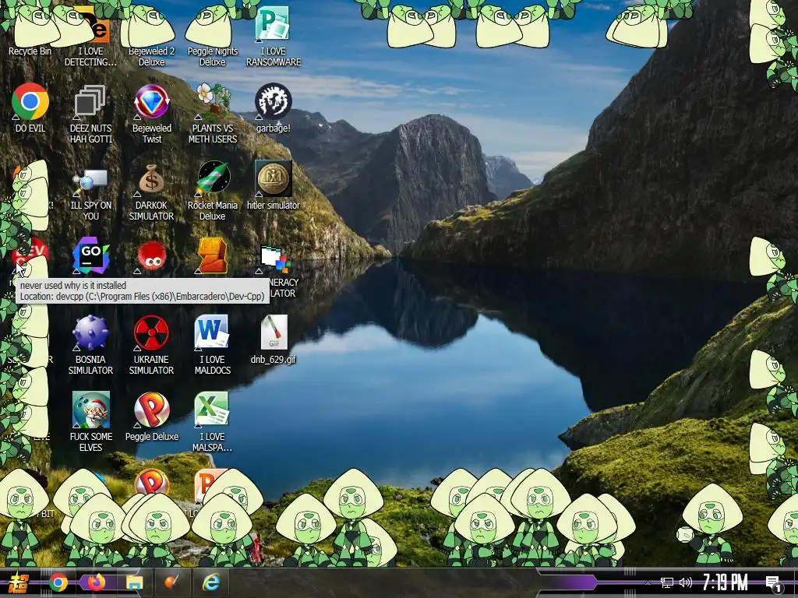Select the GoLand GO desktop icon

(90, 255)
